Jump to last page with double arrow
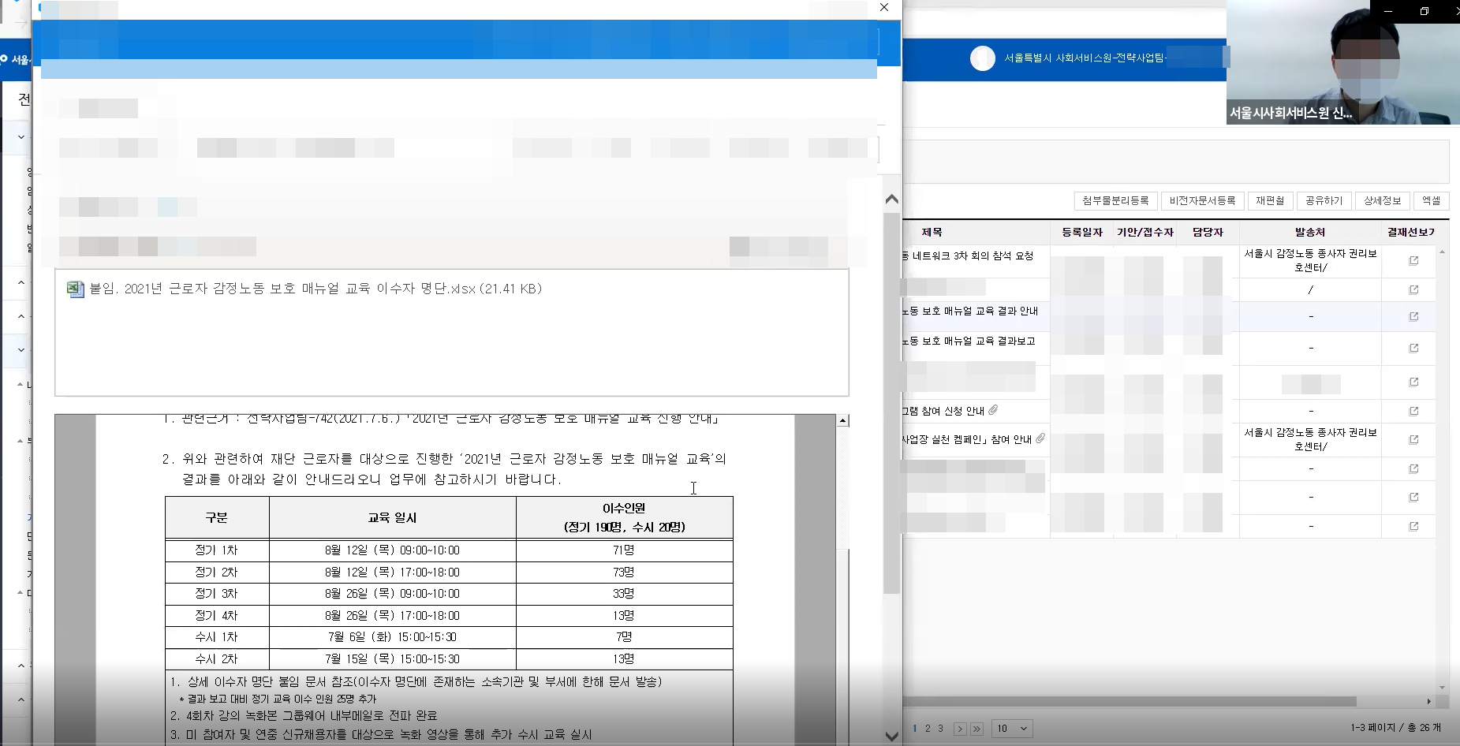 pyautogui.click(x=976, y=729)
